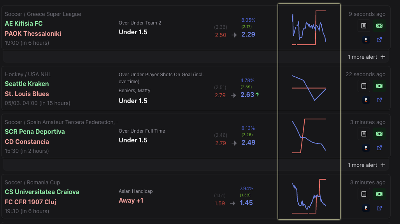This screenshot has height=224, width=400.
Task: Open details document icon for SCR Pena Deportiva
Action: (x=364, y=134)
